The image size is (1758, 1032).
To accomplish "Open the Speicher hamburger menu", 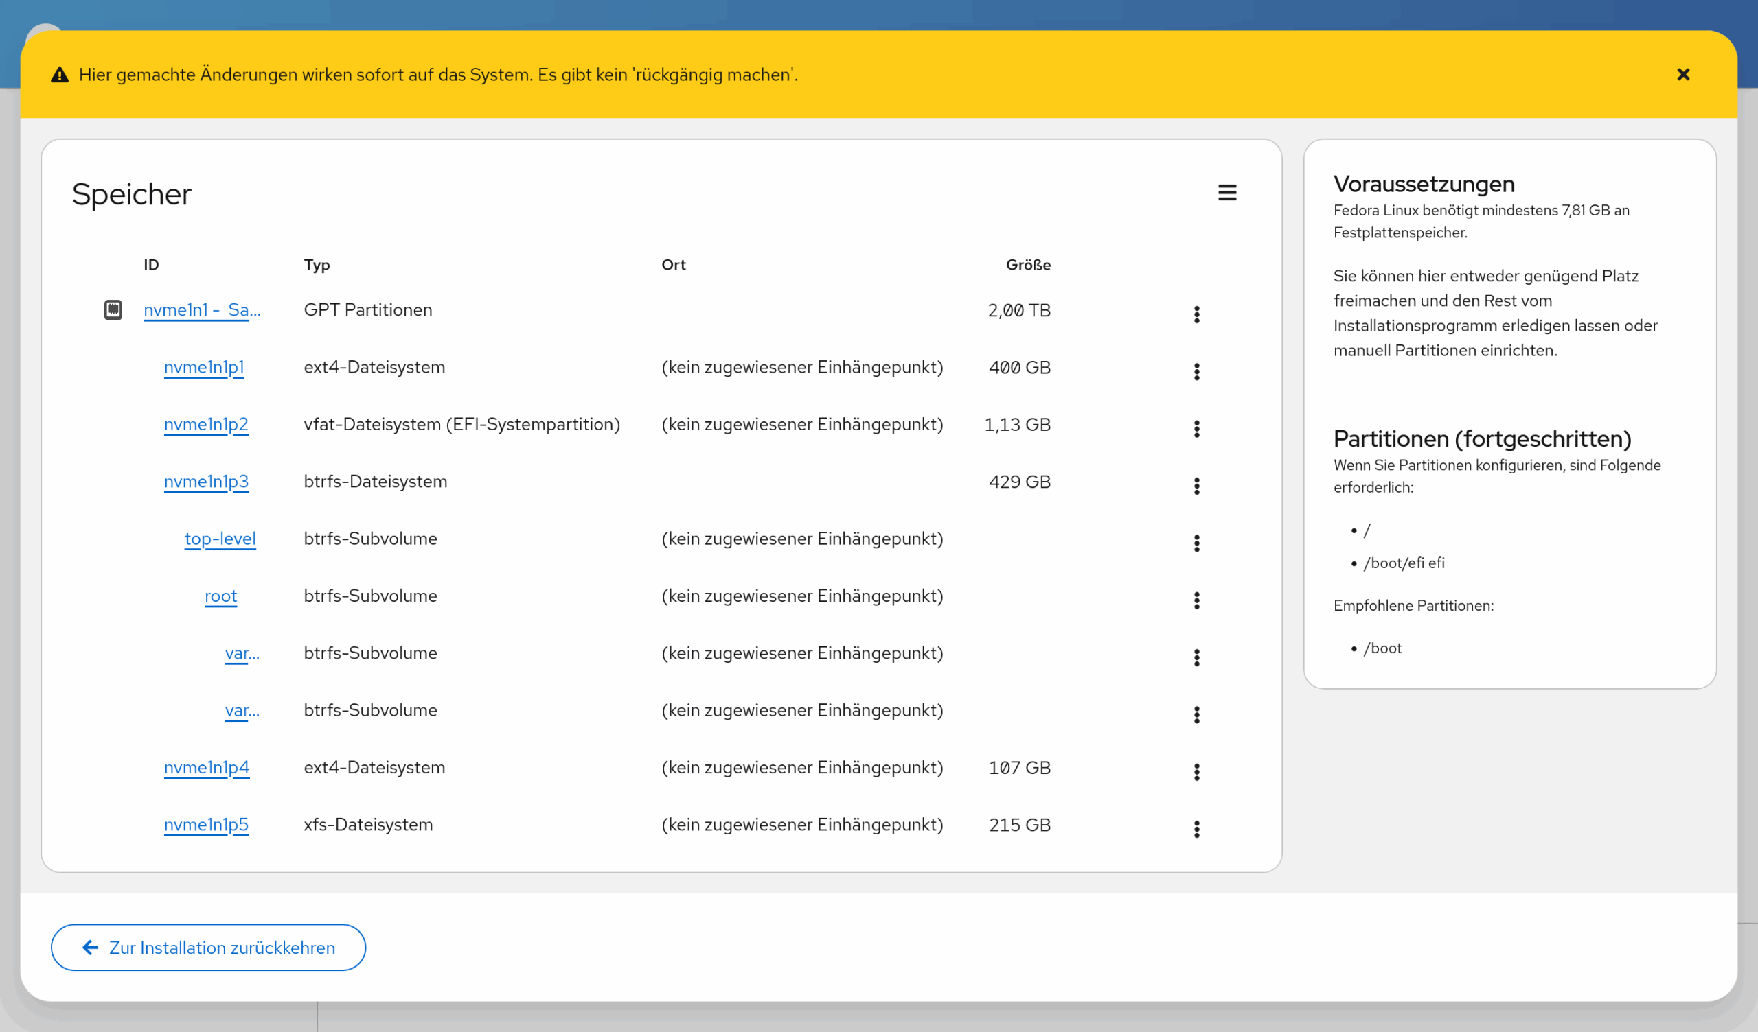I will 1226,192.
